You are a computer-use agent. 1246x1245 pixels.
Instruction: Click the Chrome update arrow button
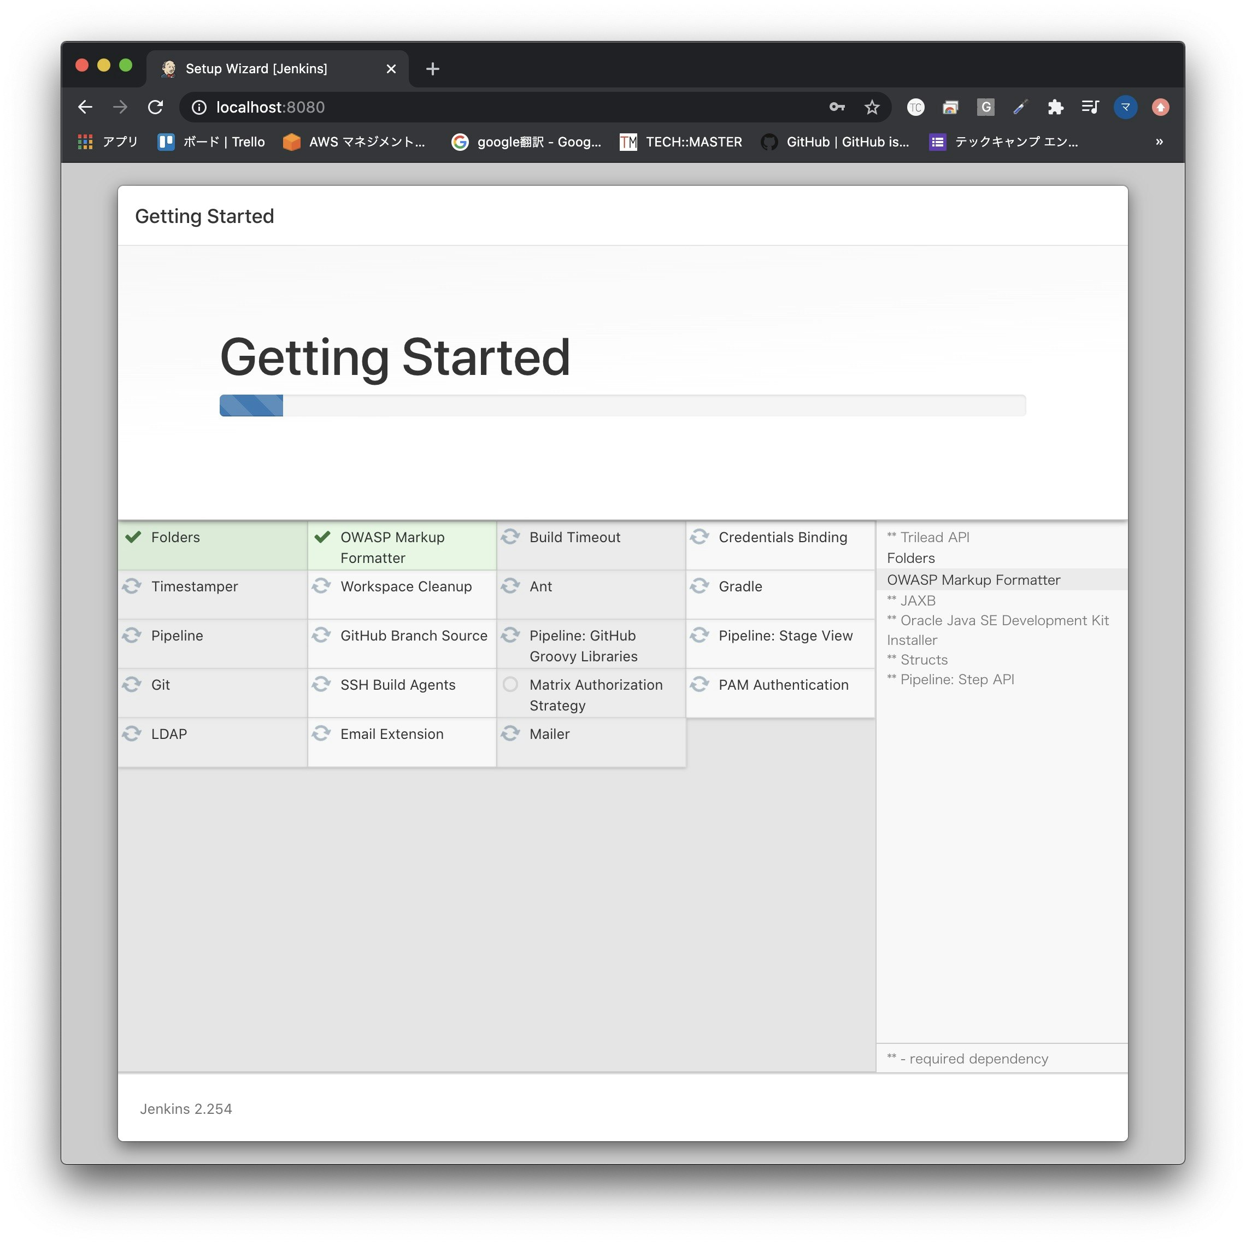1160,107
